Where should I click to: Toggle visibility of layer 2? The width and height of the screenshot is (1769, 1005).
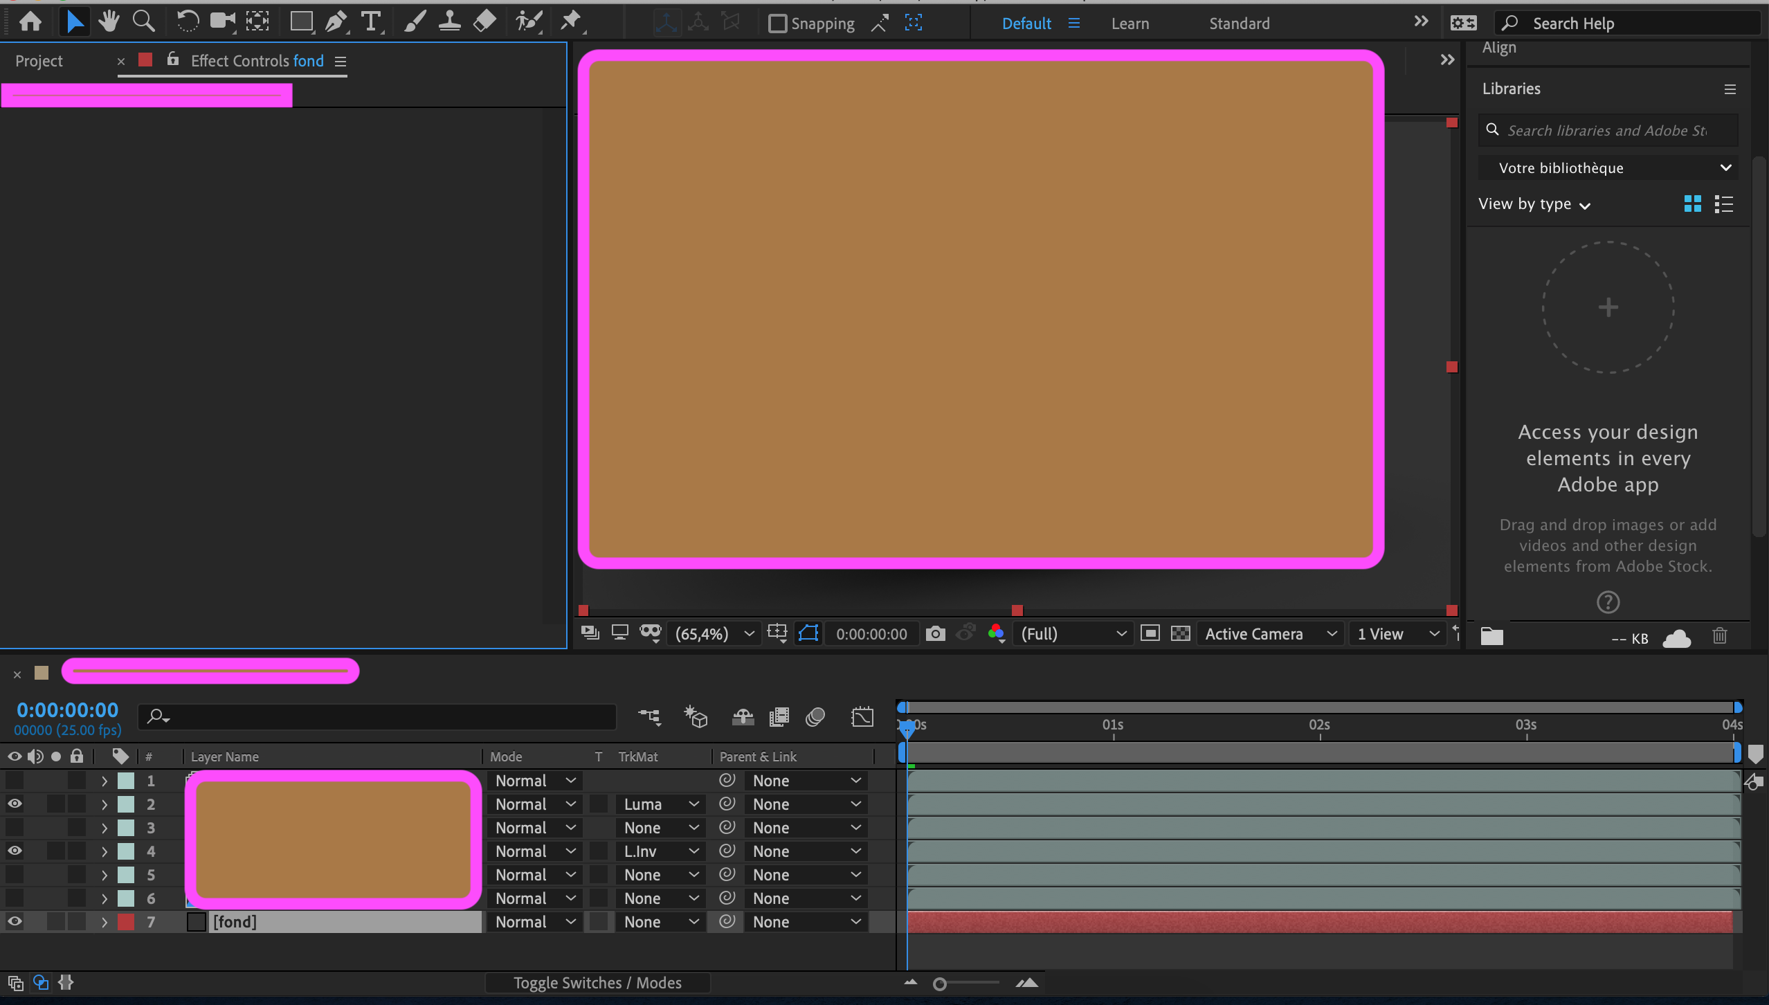click(x=15, y=804)
